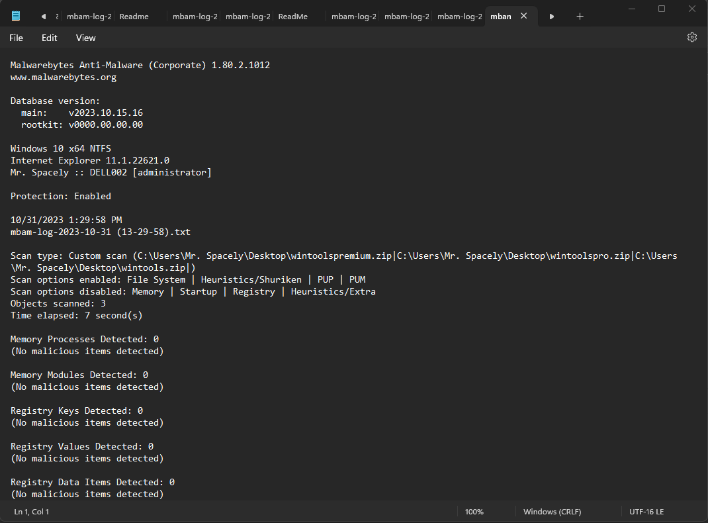Click the 'Objects scanned: 3' line
Image resolution: width=708 pixels, height=523 pixels.
tap(58, 303)
